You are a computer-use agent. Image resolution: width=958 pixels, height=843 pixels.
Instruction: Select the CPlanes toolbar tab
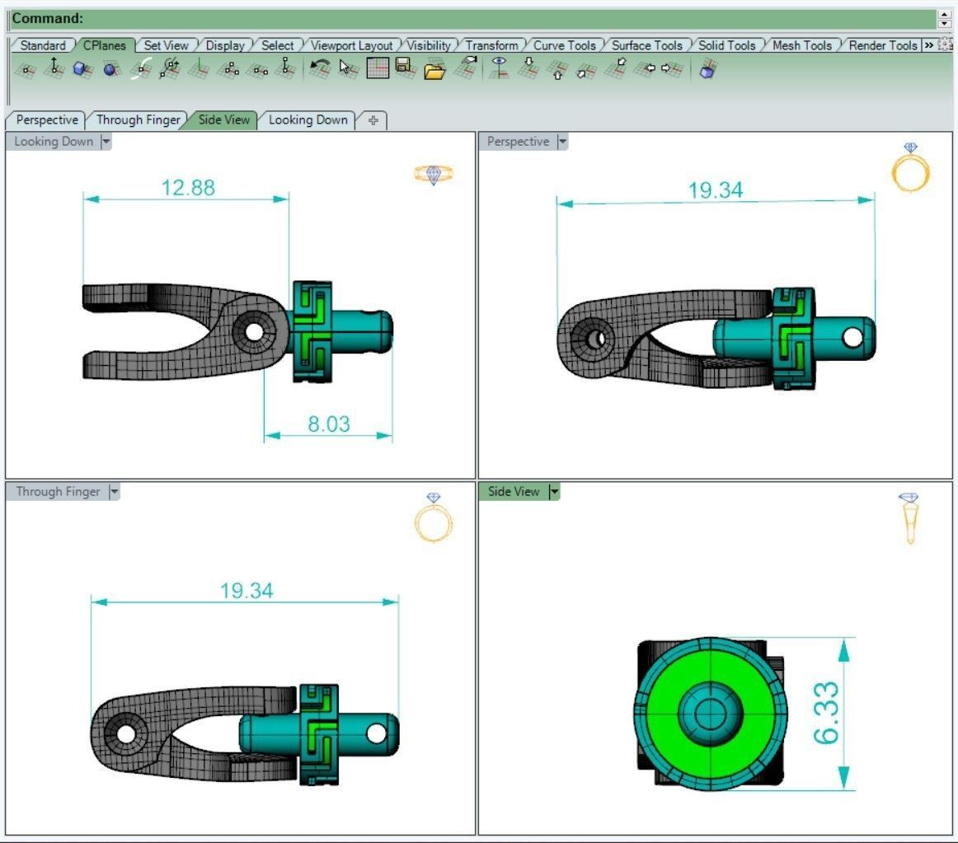tap(105, 45)
